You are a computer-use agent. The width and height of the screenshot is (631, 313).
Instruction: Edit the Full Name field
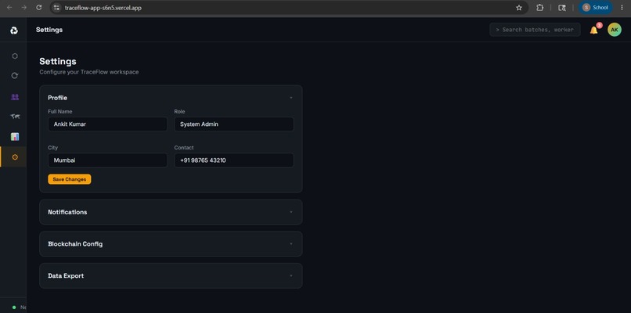(x=107, y=124)
